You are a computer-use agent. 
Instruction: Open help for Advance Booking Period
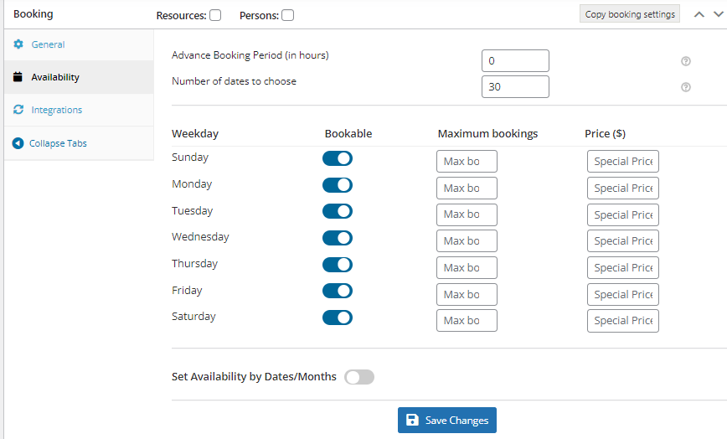tap(686, 61)
